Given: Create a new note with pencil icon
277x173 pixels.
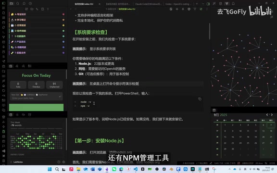Looking at the screenshot, I should (26, 9).
